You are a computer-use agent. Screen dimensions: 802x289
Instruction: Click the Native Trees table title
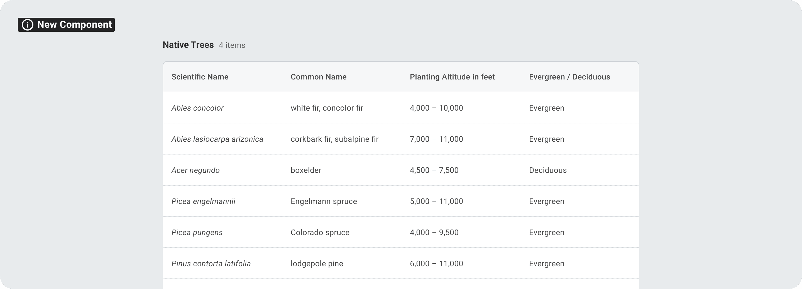(x=188, y=45)
